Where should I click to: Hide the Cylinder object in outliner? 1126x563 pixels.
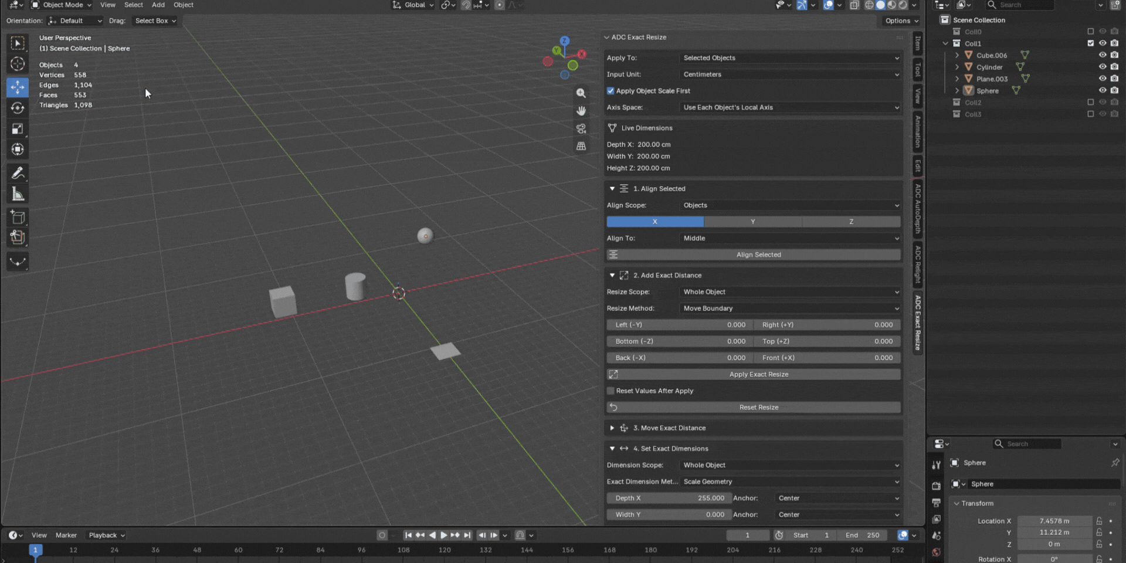pyautogui.click(x=1103, y=67)
